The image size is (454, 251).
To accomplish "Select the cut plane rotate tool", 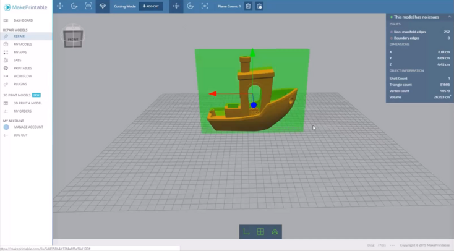I will point(191,6).
